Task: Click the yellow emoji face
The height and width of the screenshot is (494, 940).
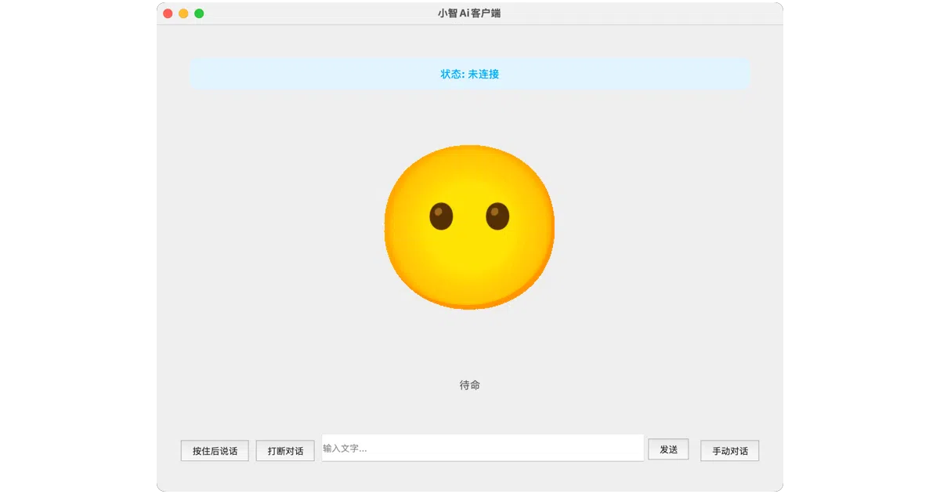Action: point(469,227)
